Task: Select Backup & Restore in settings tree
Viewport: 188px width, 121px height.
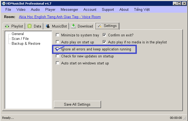Action: [x=26, y=44]
